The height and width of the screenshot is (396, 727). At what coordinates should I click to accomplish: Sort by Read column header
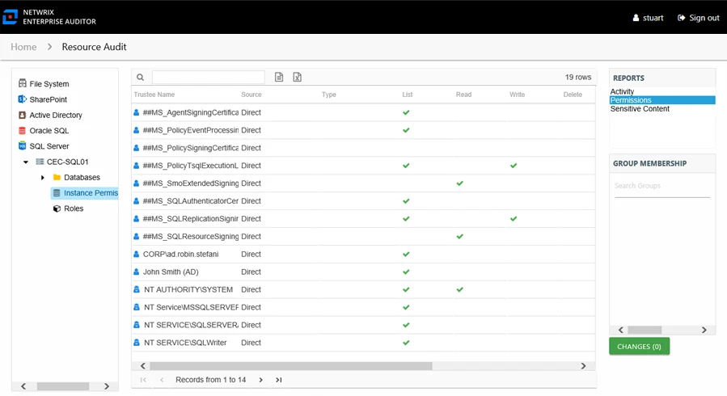(x=463, y=95)
